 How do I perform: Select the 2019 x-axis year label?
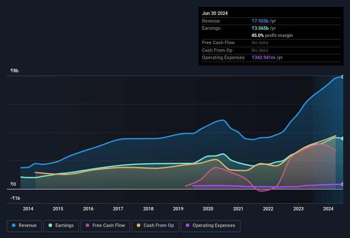(x=178, y=209)
